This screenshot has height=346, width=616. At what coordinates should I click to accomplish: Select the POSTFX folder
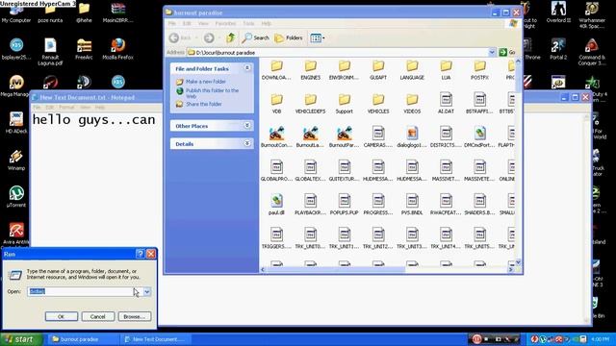tap(479, 70)
